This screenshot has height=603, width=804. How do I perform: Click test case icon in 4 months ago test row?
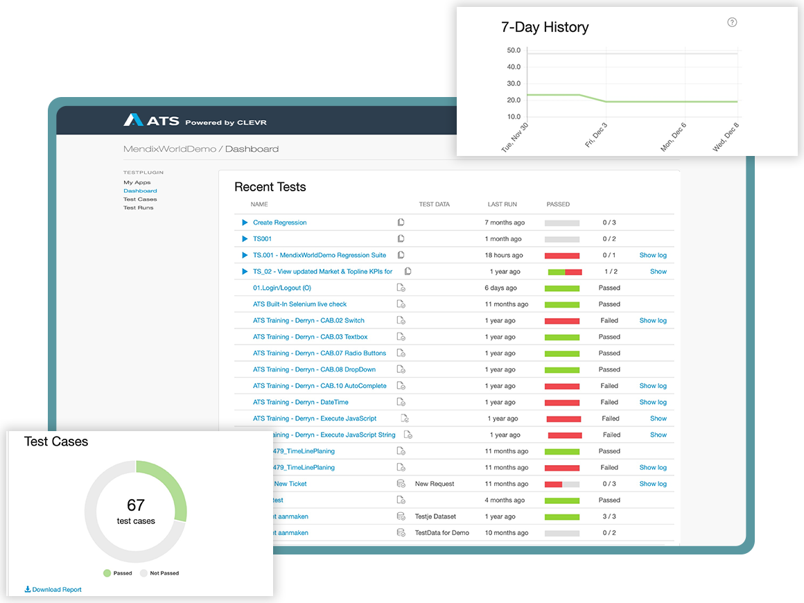click(401, 500)
